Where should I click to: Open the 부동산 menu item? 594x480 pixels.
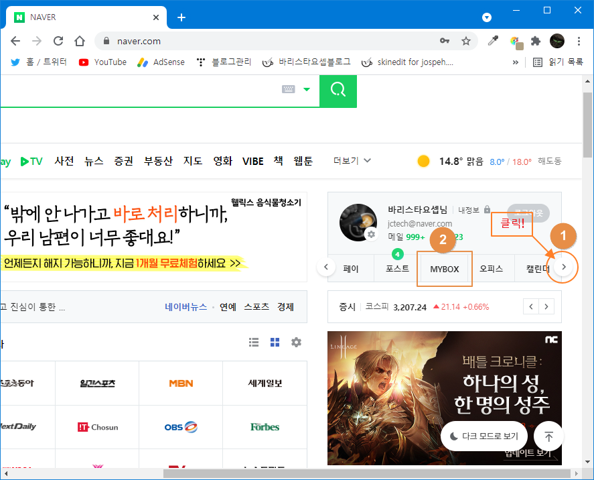click(x=158, y=161)
